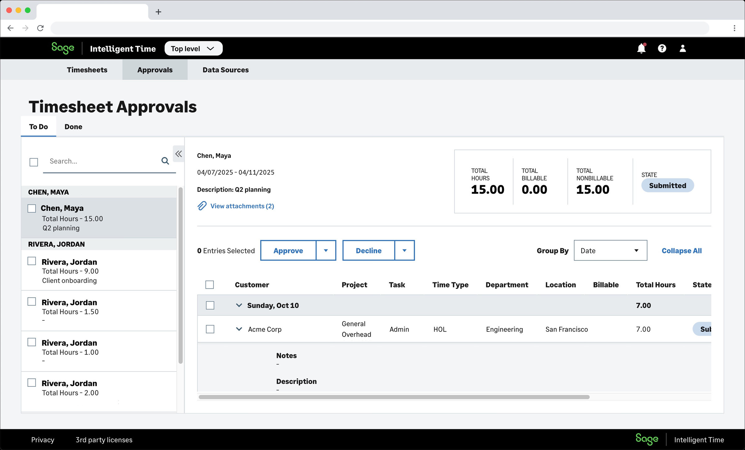Screen dimensions: 745x450
Task: Collapse the left timesheet list panel
Action: tap(178, 154)
